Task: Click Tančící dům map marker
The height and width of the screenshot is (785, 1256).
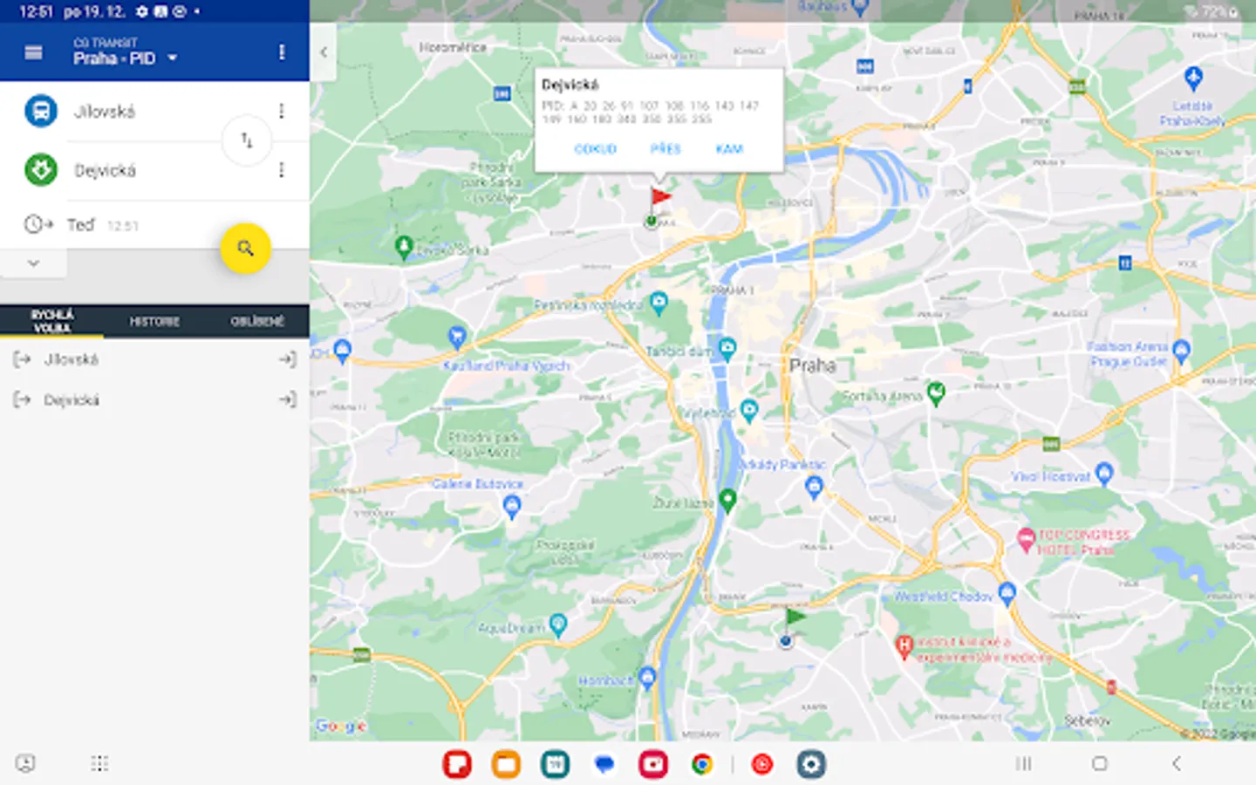Action: (x=727, y=348)
